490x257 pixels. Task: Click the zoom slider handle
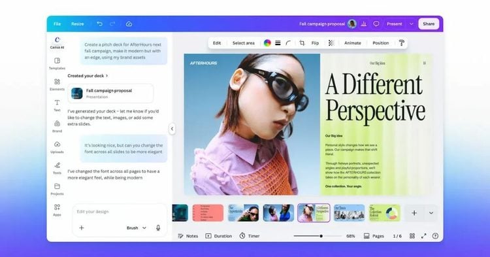pos(321,236)
